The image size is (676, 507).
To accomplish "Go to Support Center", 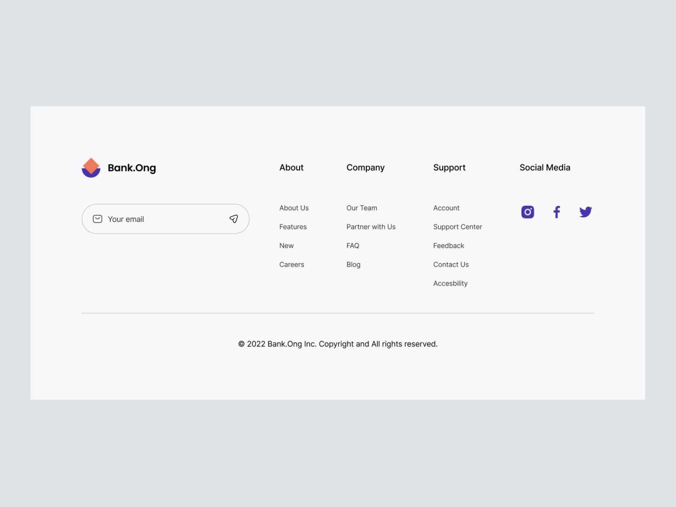I will [x=458, y=227].
